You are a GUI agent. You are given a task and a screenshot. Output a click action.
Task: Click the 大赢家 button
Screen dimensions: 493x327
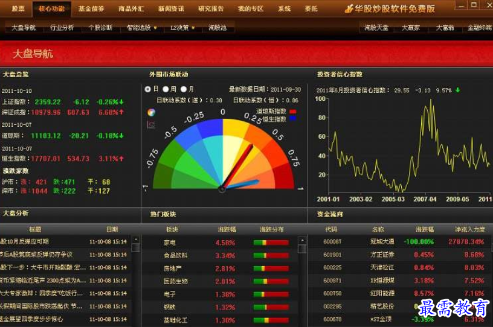[x=411, y=28]
